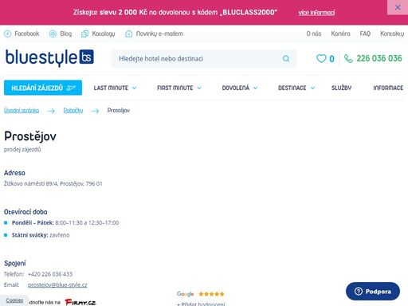Click the search magnifier icon
This screenshot has width=408, height=306.
[x=286, y=59]
